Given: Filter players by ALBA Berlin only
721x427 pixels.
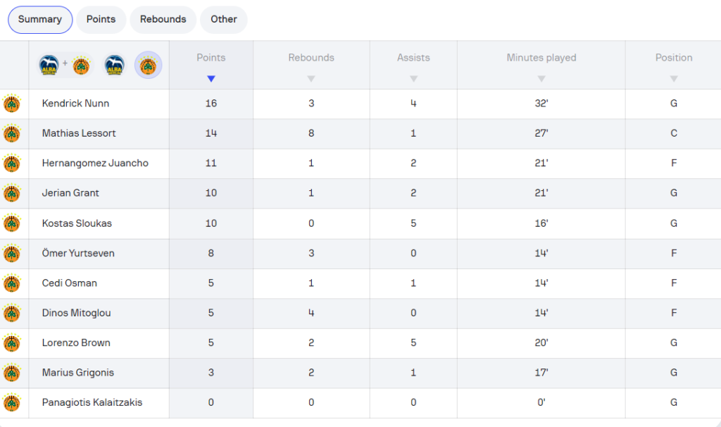Looking at the screenshot, I should tap(115, 66).
